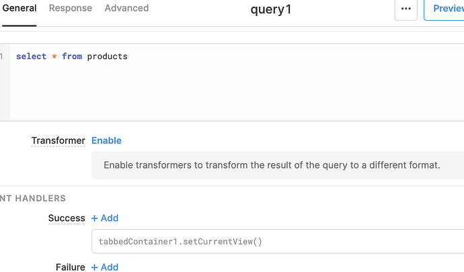The height and width of the screenshot is (272, 464).
Task: Place cursor on the word products
Action: click(107, 56)
